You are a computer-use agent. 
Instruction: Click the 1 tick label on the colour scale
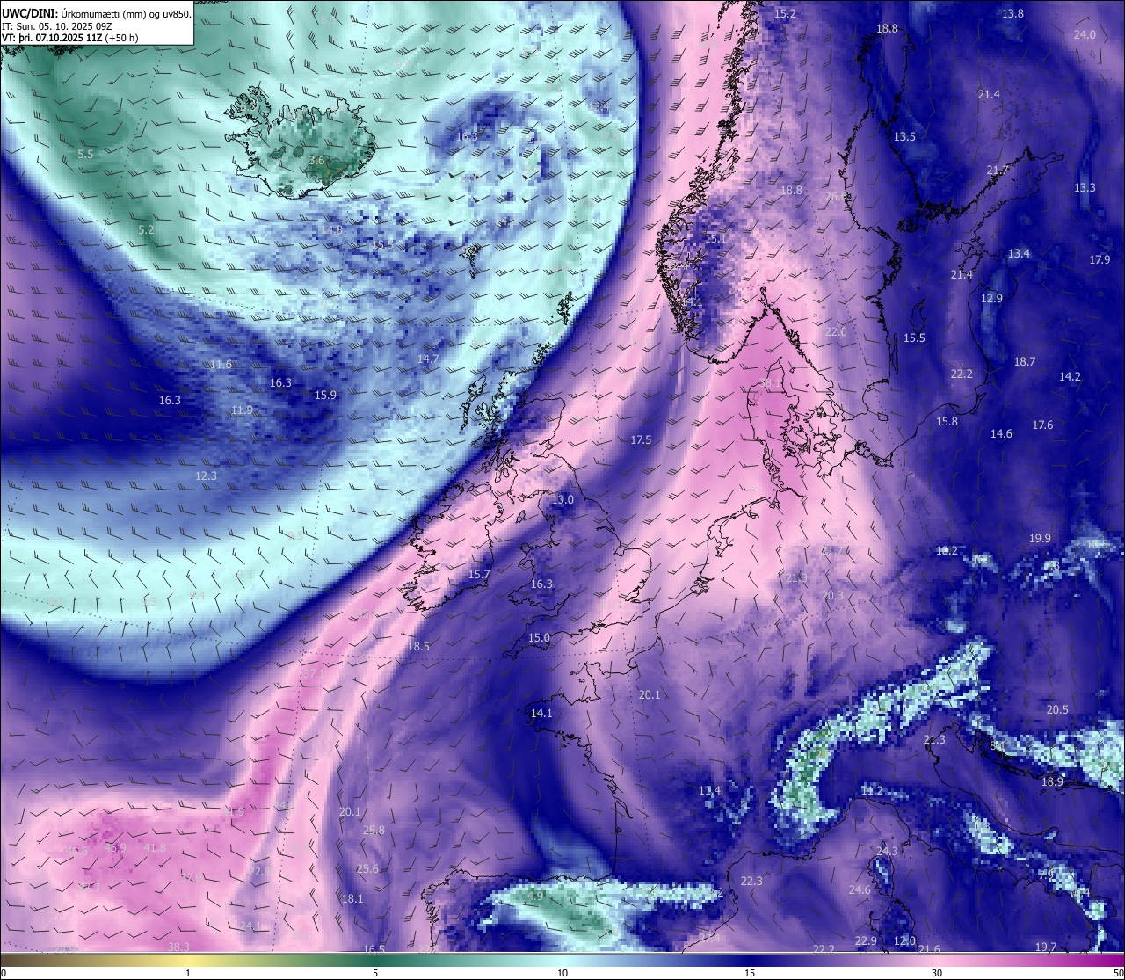[x=188, y=973]
